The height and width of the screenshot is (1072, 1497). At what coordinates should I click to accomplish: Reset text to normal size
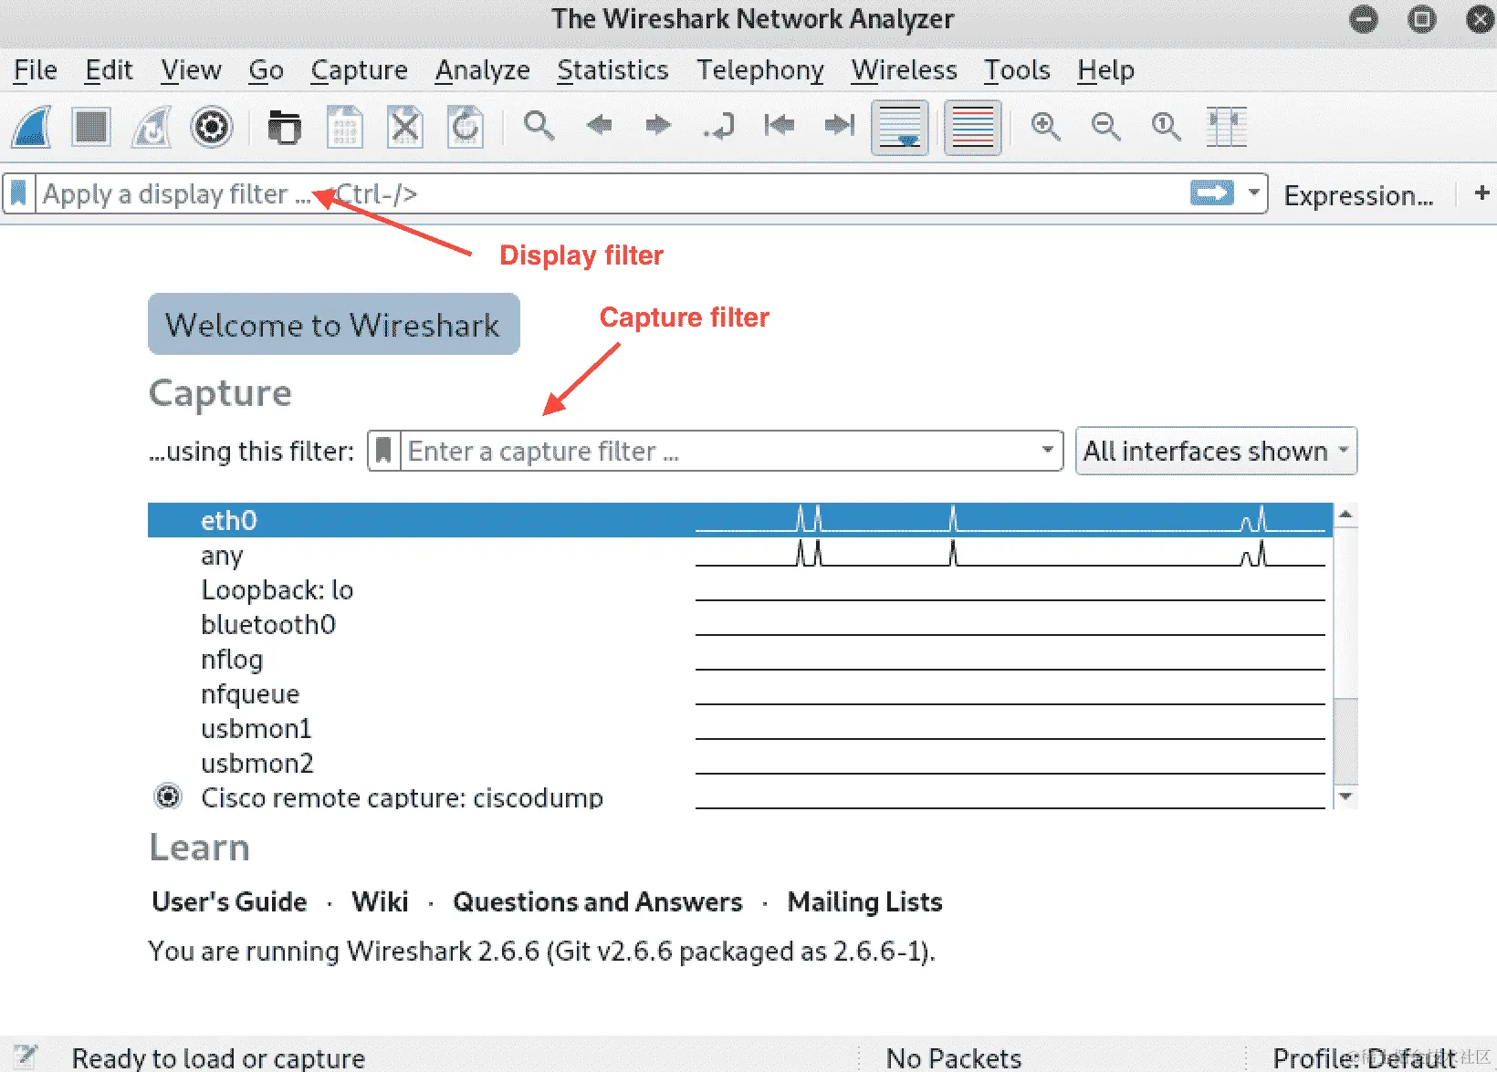1167,126
